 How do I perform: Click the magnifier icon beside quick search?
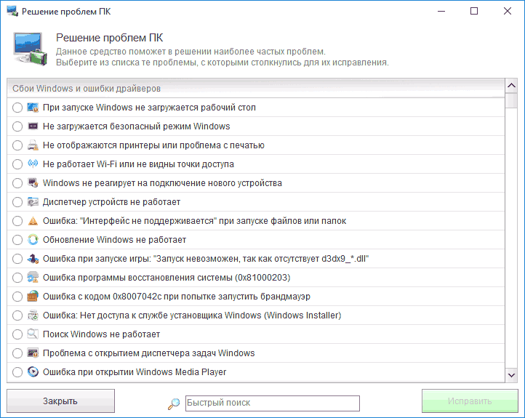click(x=174, y=403)
